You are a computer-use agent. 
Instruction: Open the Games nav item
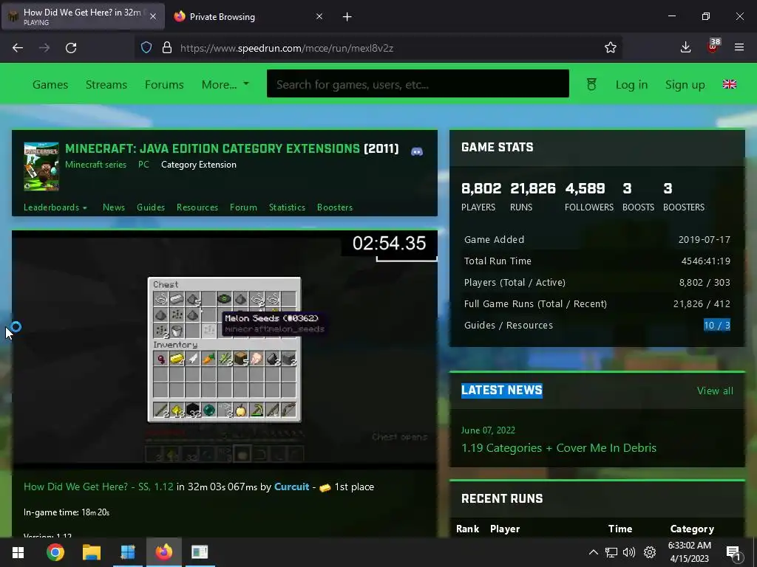pyautogui.click(x=50, y=84)
